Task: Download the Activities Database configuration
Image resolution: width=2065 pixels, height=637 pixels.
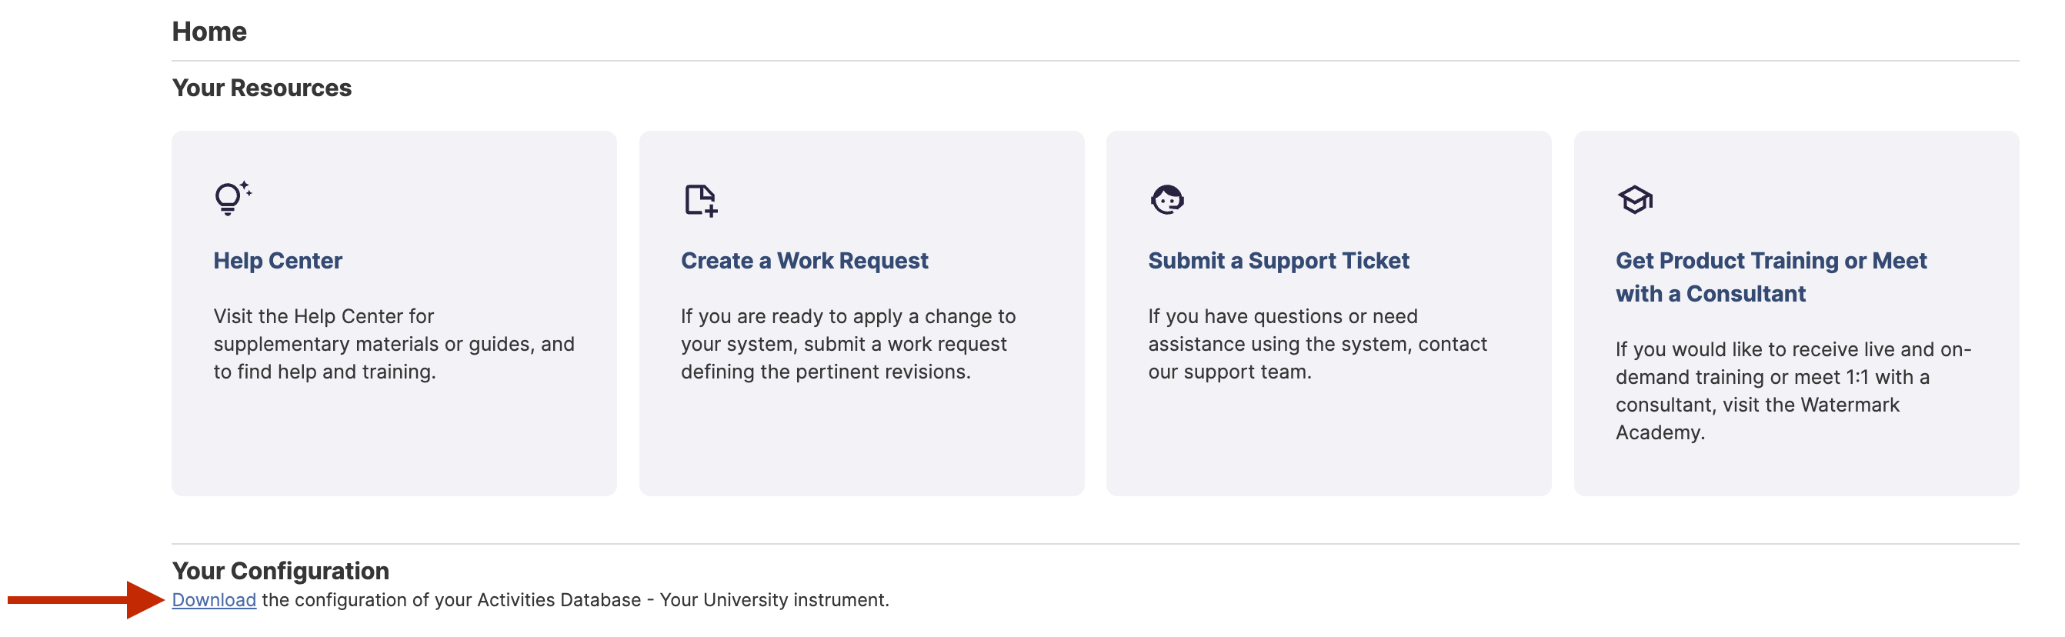Action: 214,599
